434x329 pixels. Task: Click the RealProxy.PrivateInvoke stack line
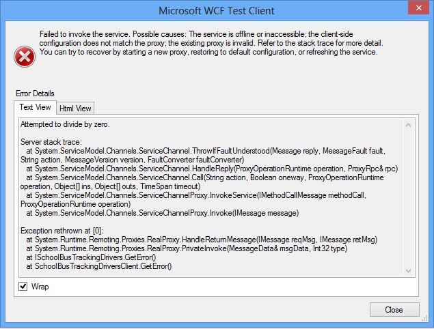point(187,248)
